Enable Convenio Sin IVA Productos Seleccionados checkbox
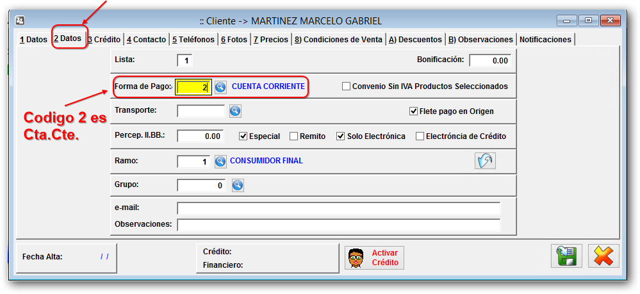The width and height of the screenshot is (640, 294). (x=347, y=86)
